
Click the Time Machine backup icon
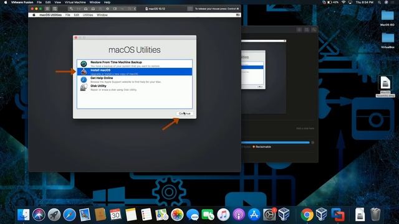coord(84,63)
